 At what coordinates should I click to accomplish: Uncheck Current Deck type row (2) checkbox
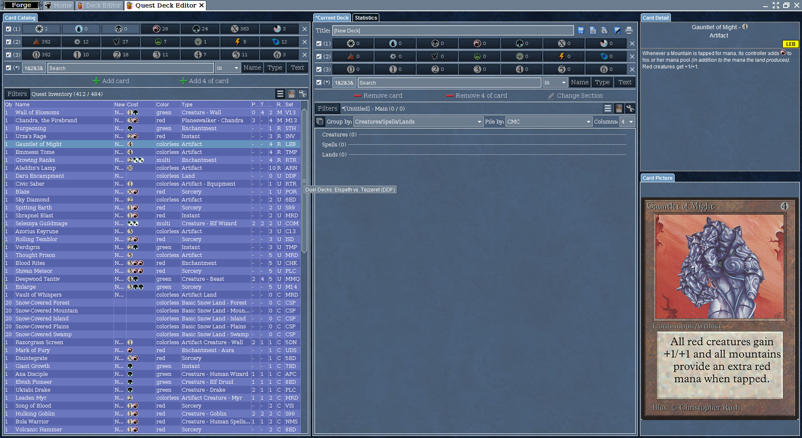[319, 56]
